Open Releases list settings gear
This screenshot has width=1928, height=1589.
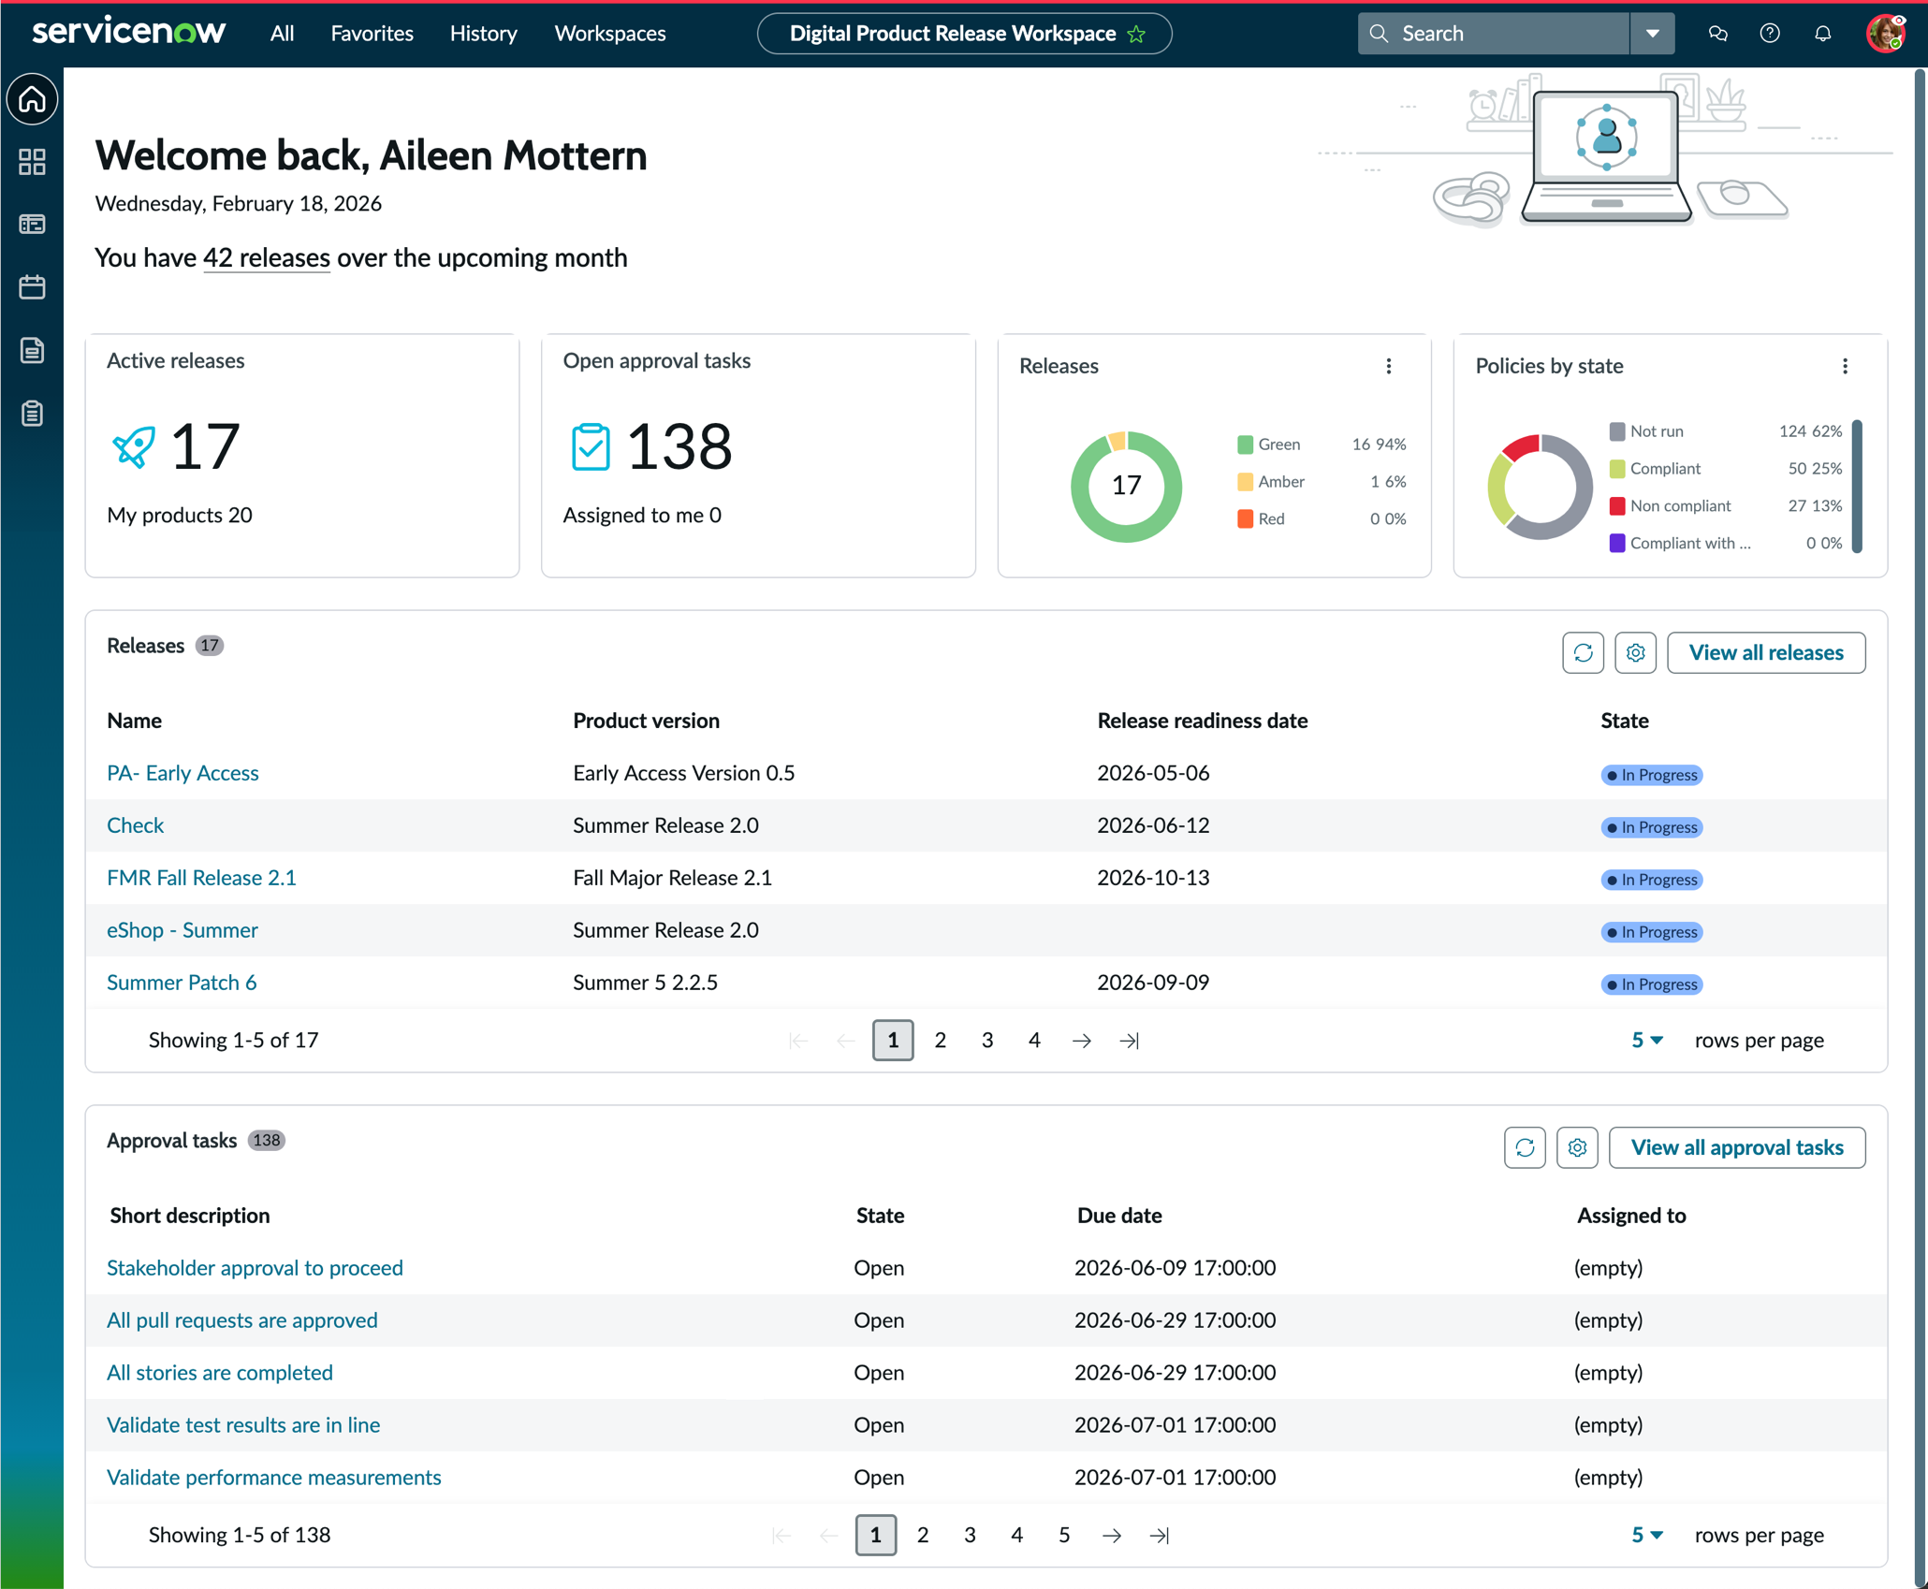[x=1635, y=652]
